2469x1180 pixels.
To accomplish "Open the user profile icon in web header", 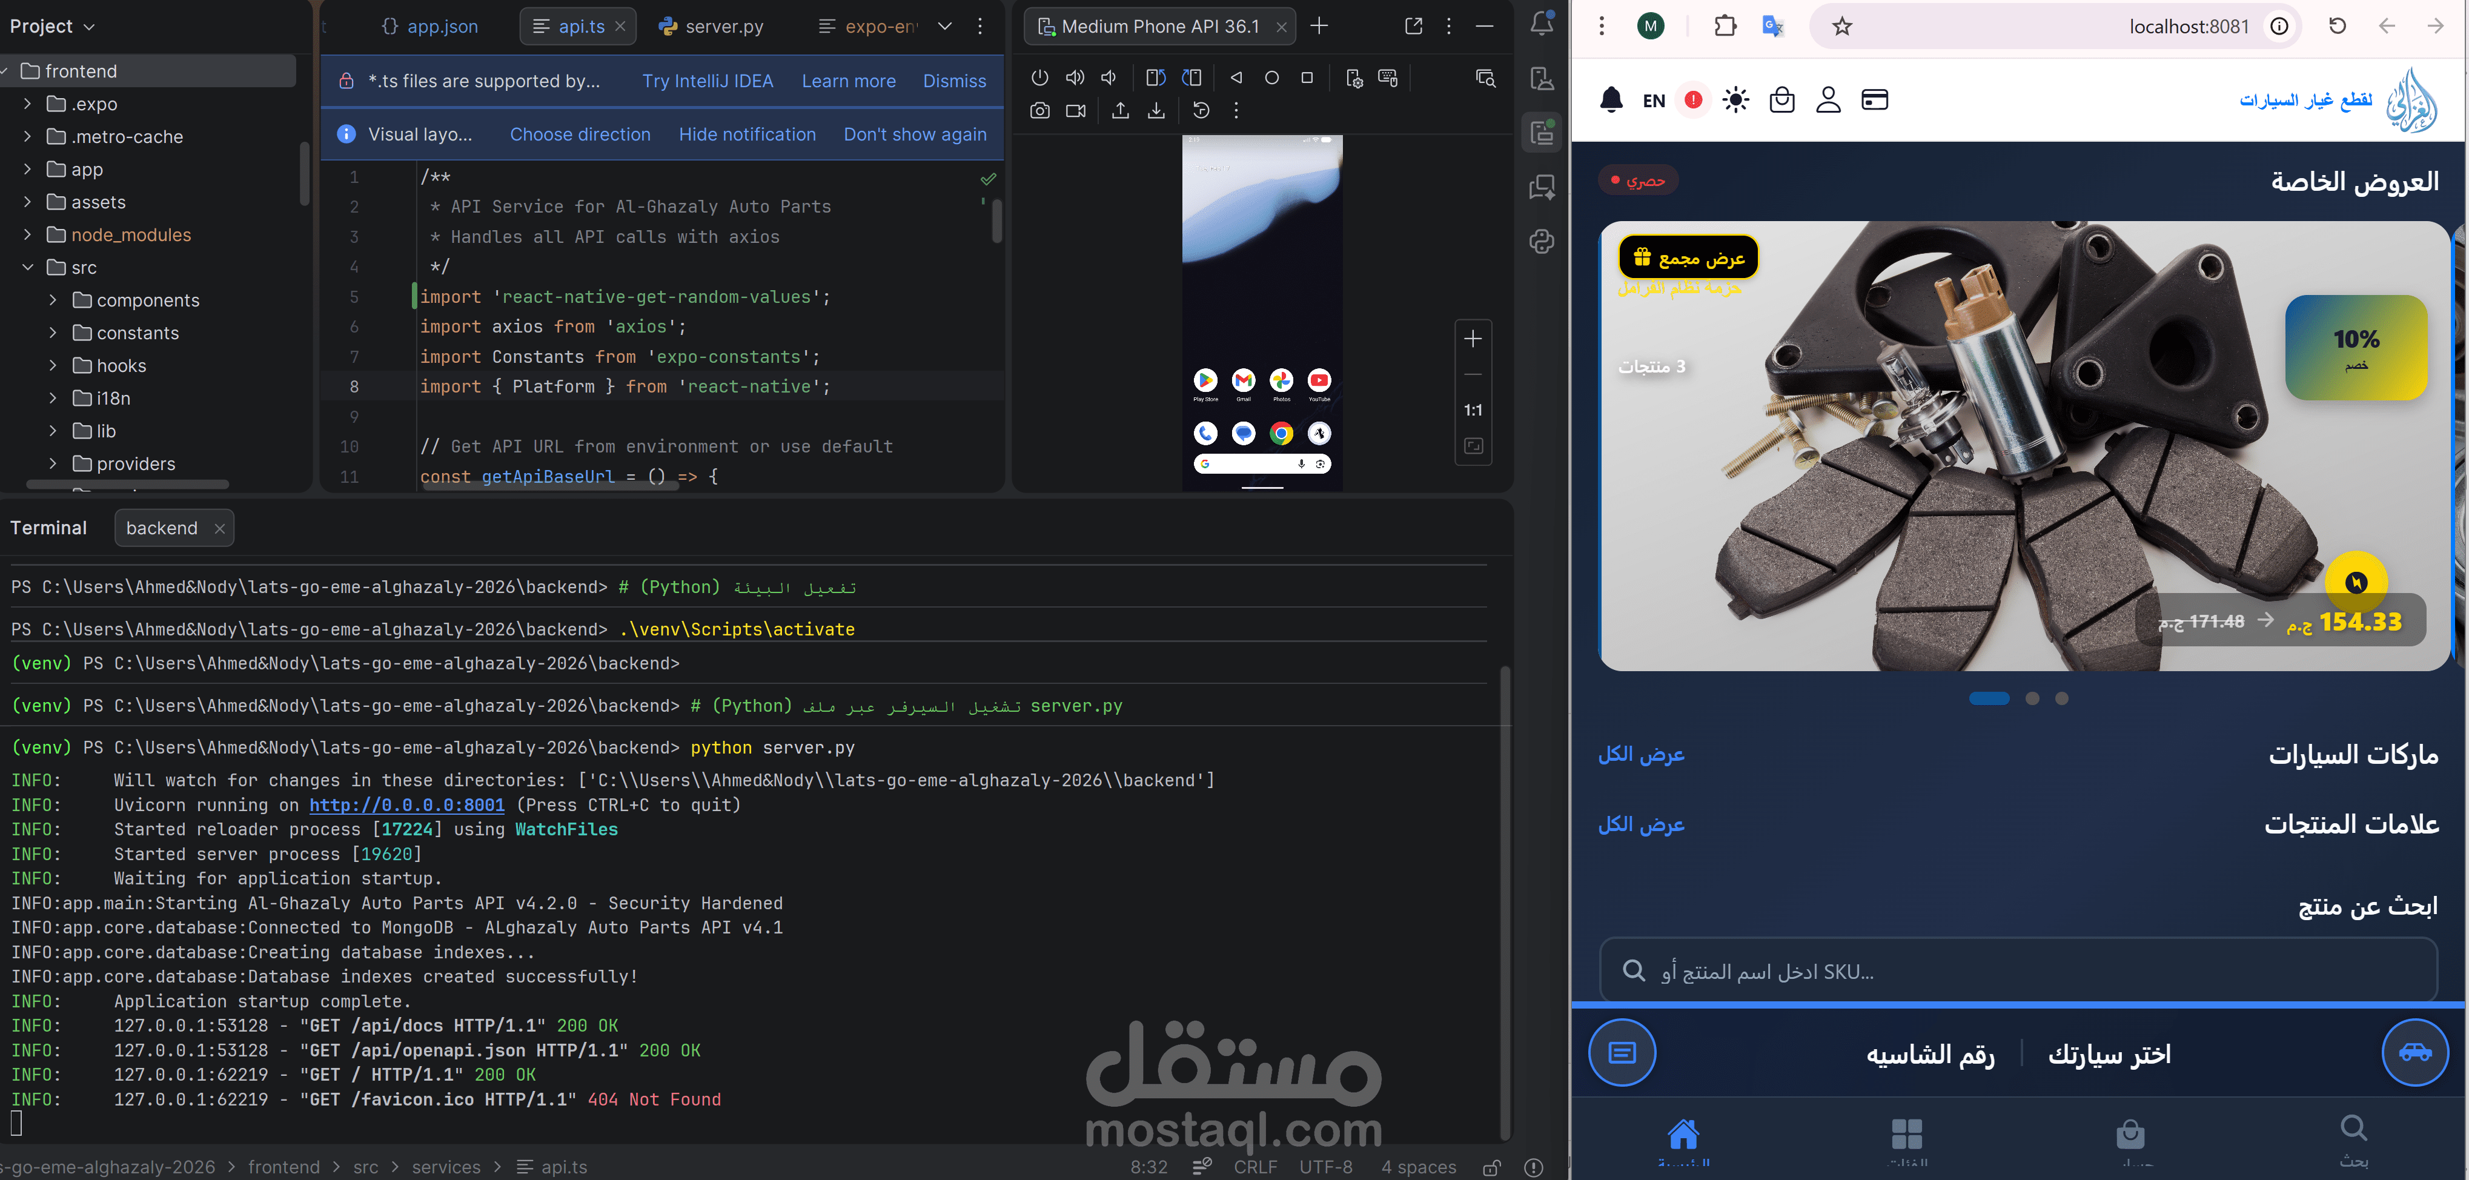I will pos(1828,100).
